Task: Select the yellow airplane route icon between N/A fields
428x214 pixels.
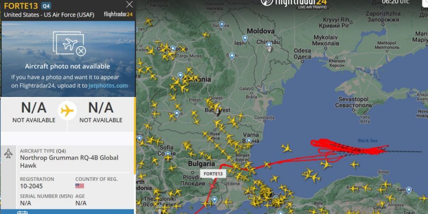Action: (x=67, y=111)
